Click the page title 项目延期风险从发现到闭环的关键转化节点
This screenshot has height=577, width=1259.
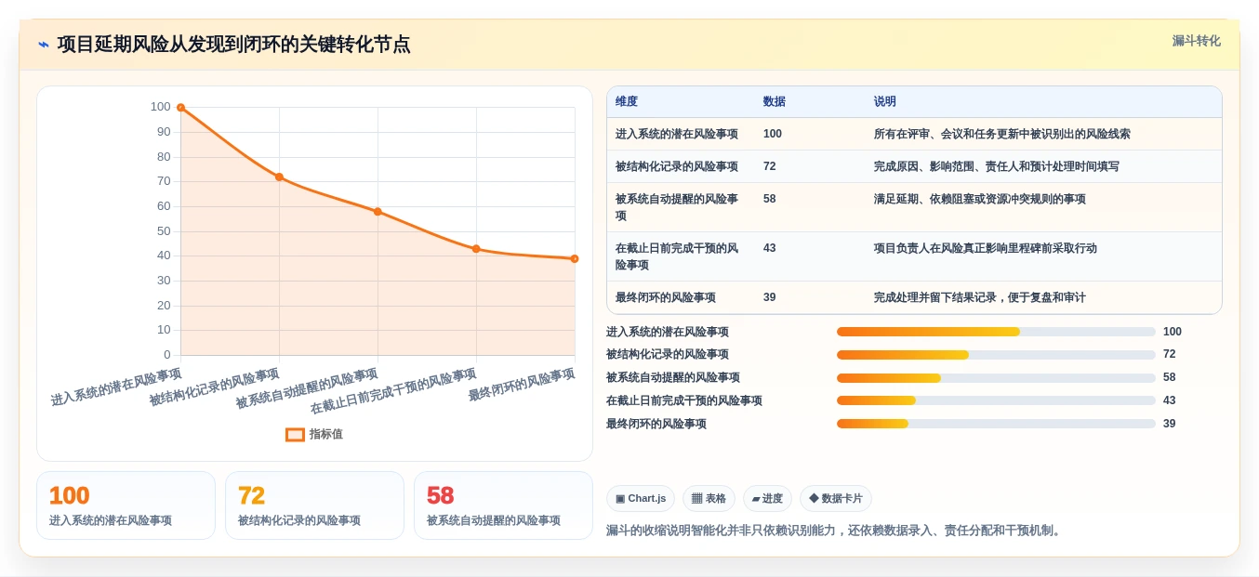pyautogui.click(x=233, y=45)
